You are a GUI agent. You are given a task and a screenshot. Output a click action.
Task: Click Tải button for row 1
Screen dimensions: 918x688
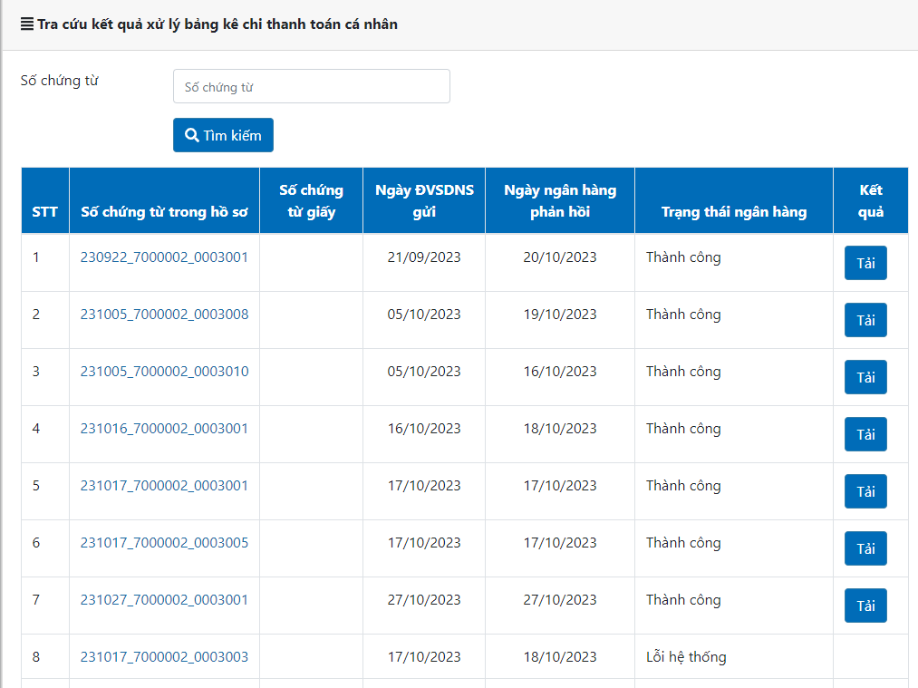[865, 263]
